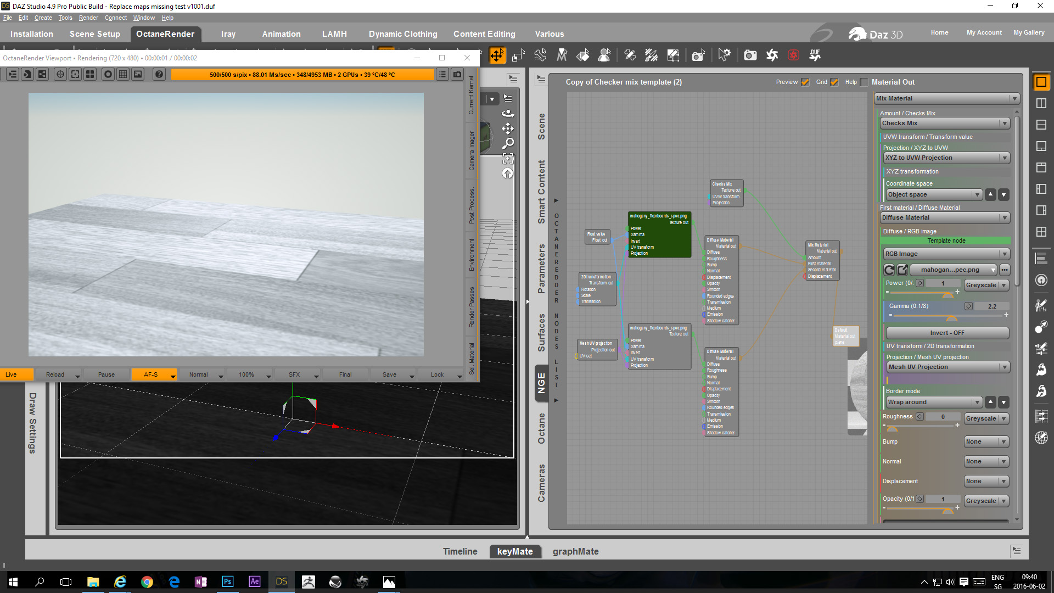
Task: Click the reload image icon beside the mahogany file
Action: pyautogui.click(x=889, y=270)
